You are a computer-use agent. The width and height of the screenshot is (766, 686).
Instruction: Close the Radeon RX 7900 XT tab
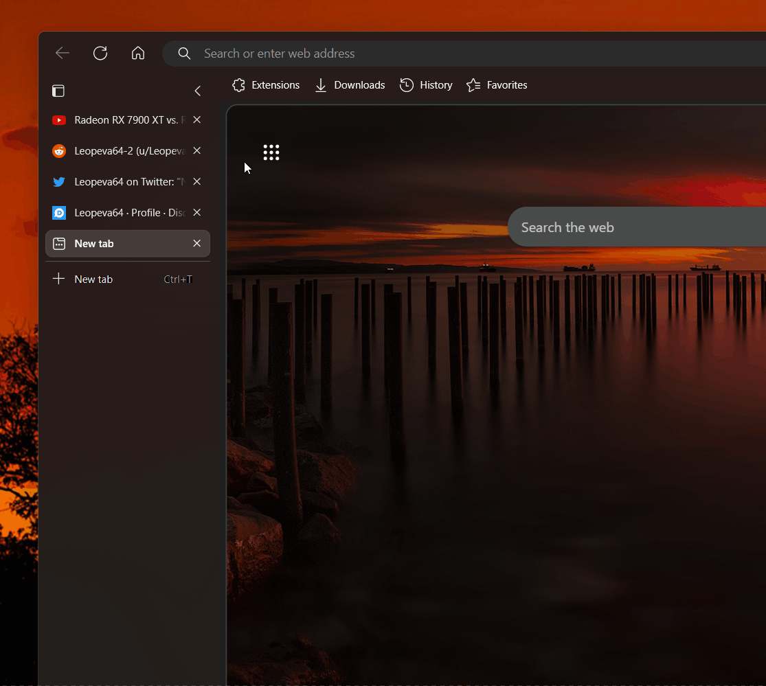[196, 119]
